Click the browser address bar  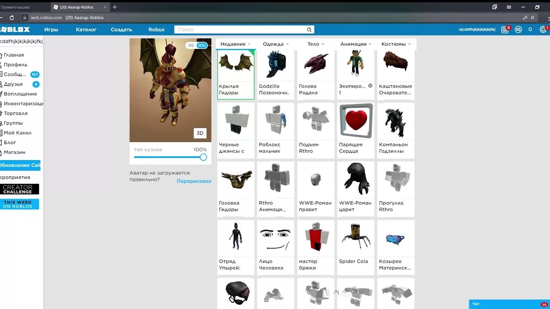(275, 18)
